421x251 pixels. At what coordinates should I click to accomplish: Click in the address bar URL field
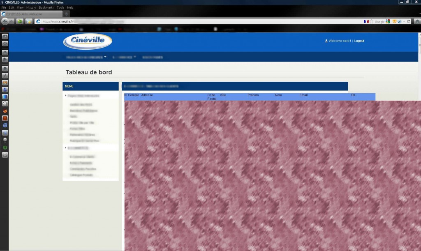click(199, 21)
